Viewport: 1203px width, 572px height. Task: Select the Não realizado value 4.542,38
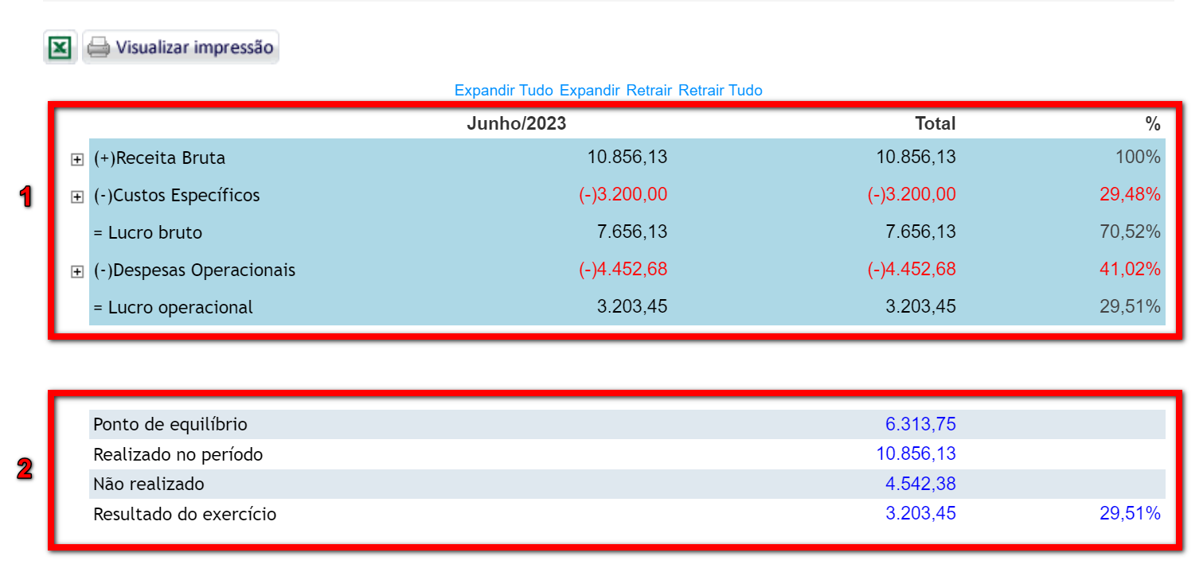point(920,484)
